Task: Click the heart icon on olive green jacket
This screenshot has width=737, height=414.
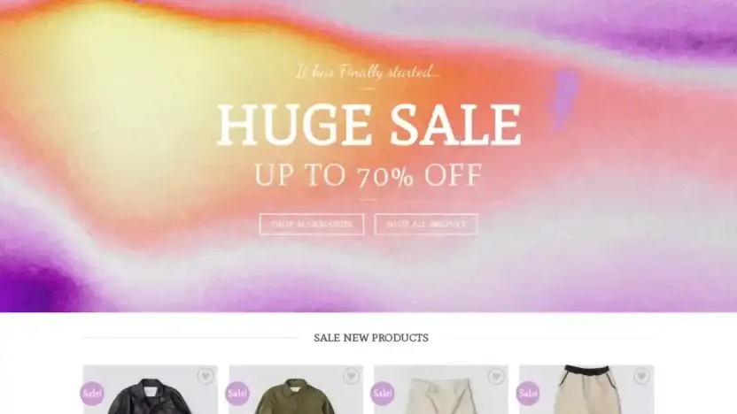Action: coord(351,376)
